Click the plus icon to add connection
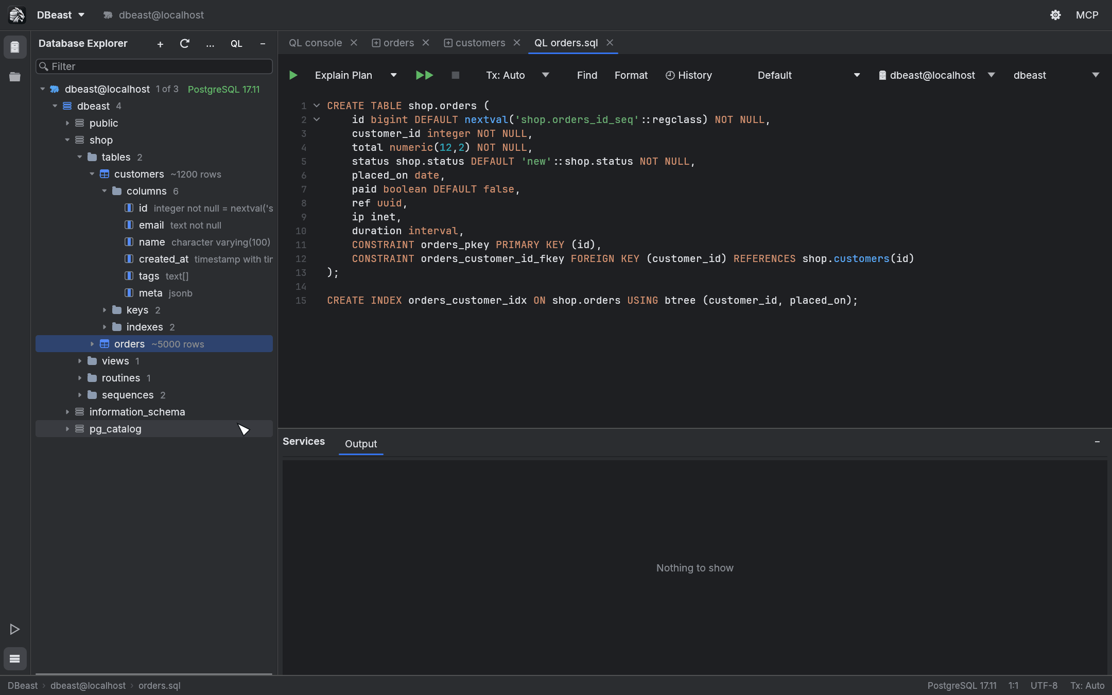 click(x=160, y=44)
